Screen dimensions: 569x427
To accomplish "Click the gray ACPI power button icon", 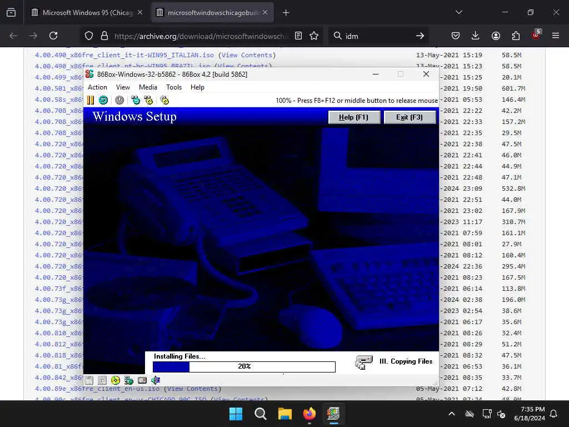I will [x=119, y=100].
